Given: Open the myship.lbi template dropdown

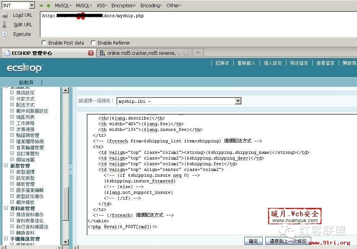Looking at the screenshot, I should coord(238,101).
